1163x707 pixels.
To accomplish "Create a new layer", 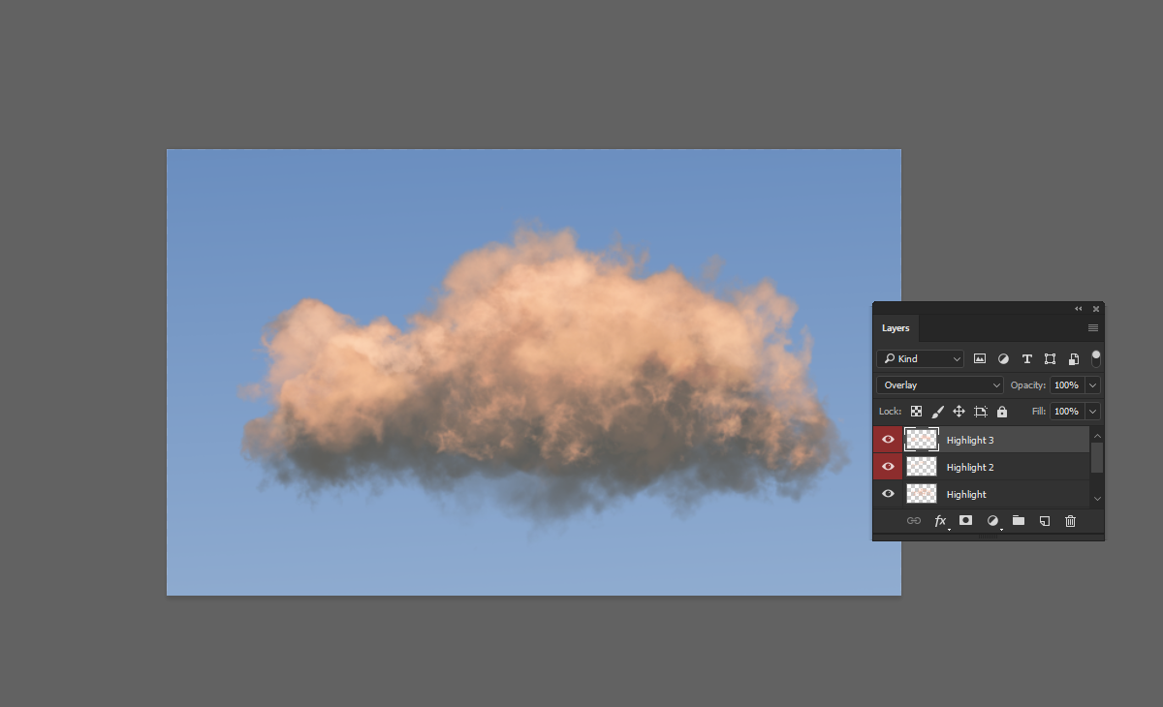I will (1044, 521).
